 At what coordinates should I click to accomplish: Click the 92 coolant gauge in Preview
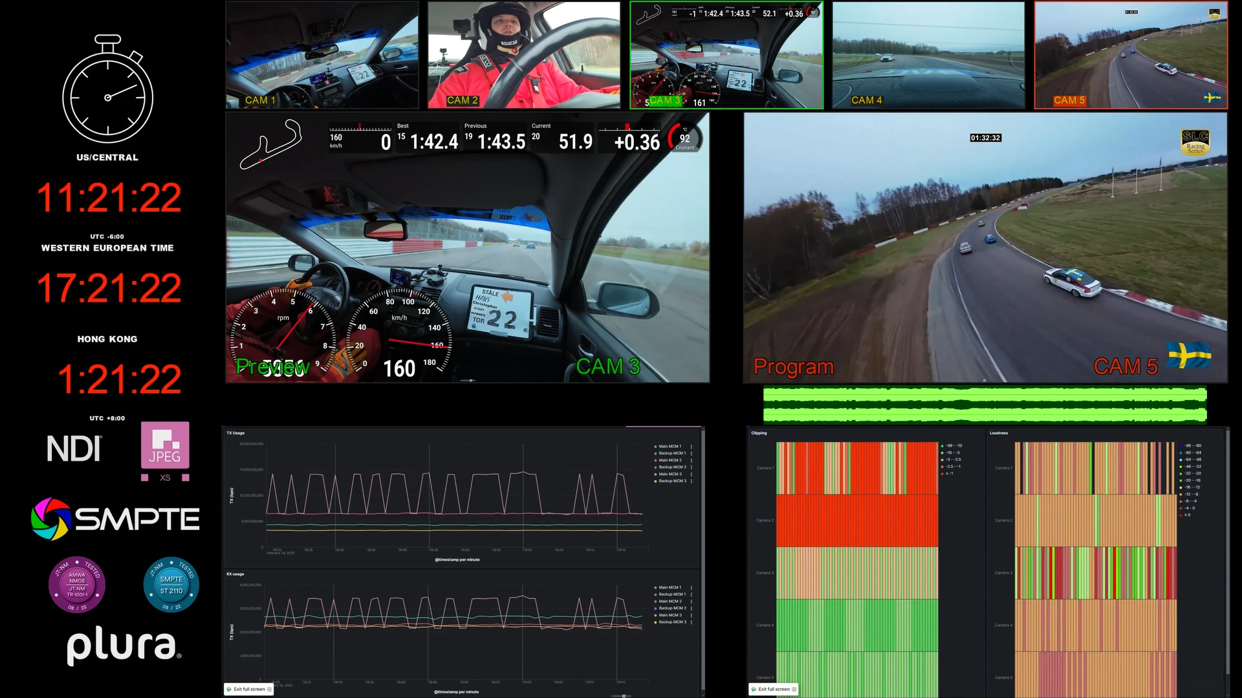(684, 138)
